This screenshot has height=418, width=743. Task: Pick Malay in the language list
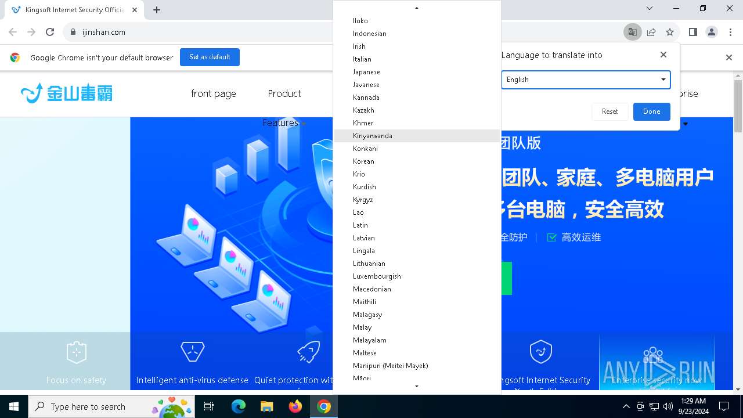pyautogui.click(x=417, y=327)
